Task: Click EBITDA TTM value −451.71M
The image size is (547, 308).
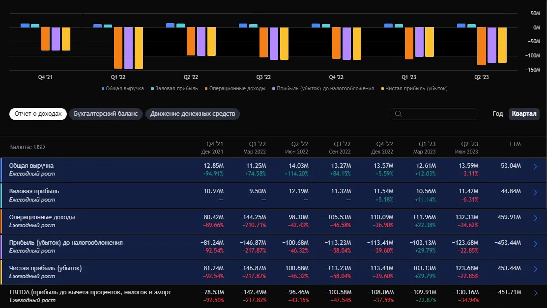Action: click(508, 292)
